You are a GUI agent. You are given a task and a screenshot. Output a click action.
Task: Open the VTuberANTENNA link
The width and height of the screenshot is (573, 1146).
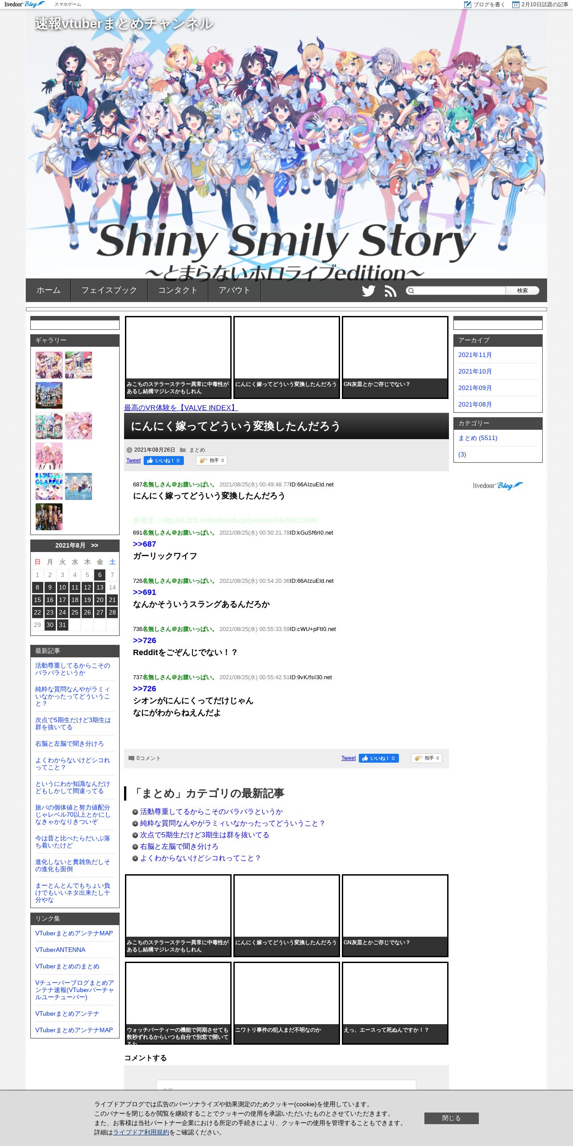coord(60,950)
